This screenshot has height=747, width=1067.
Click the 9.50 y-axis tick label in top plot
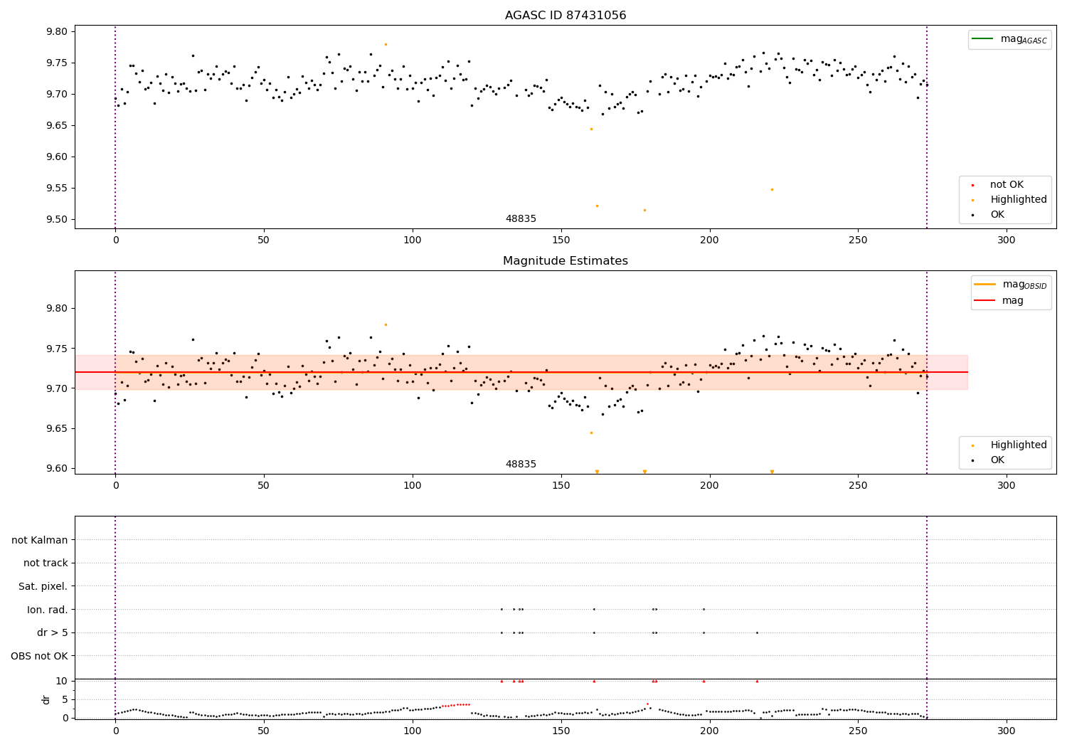coord(57,220)
